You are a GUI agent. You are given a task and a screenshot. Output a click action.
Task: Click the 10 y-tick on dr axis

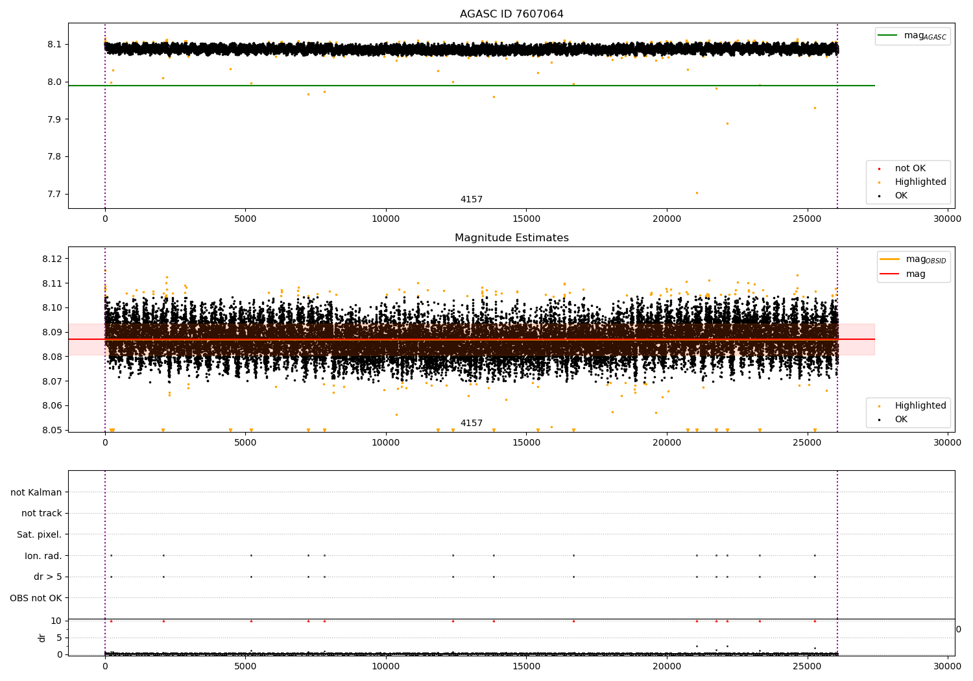pos(56,621)
